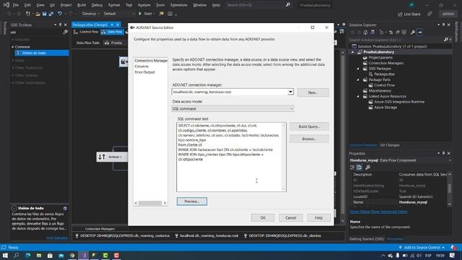The height and width of the screenshot is (260, 462).
Task: Click the Browse button beside SQL command text
Action: pos(309,139)
